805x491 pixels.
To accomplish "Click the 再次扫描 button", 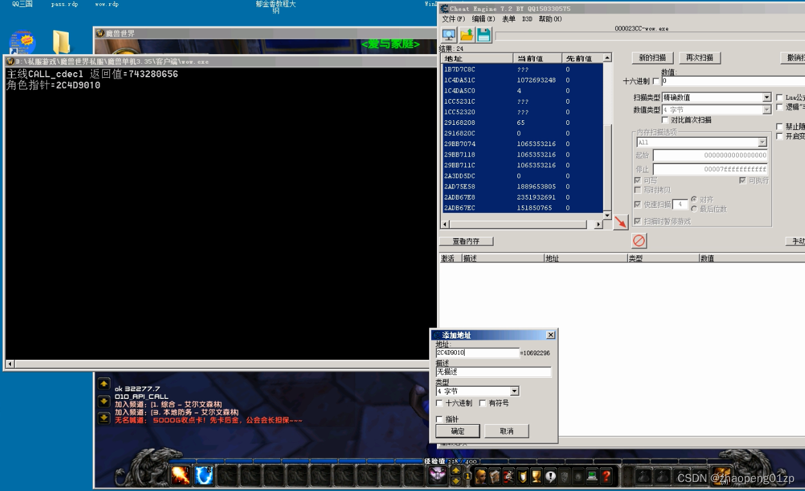I will tap(699, 58).
